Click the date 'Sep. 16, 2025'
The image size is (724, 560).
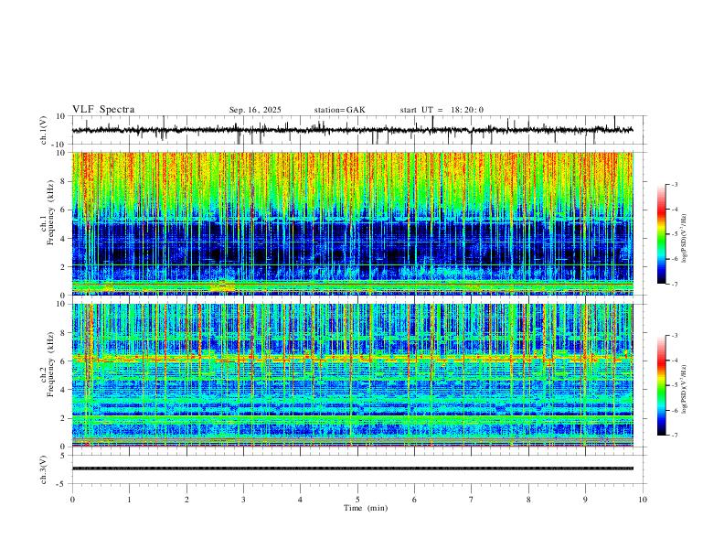pos(255,110)
